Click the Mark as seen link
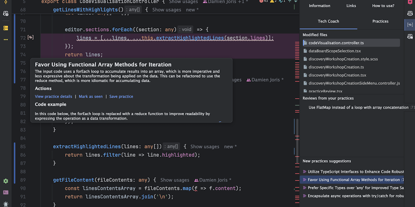Image resolution: width=415 pixels, height=207 pixels. [91, 97]
